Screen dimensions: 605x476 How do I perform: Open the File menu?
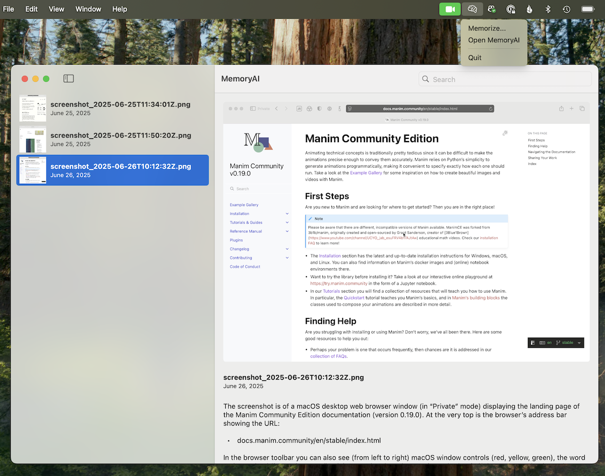tap(9, 9)
